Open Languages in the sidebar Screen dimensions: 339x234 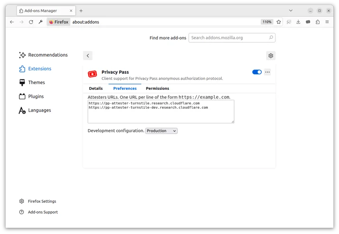35,110
